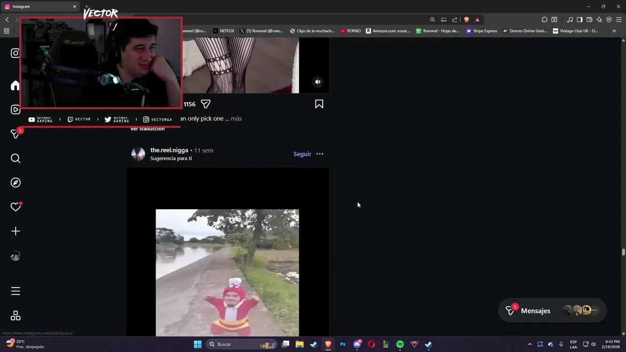Open the browser zoom magnifier icon
Screen dimensions: 626x352
[432, 20]
